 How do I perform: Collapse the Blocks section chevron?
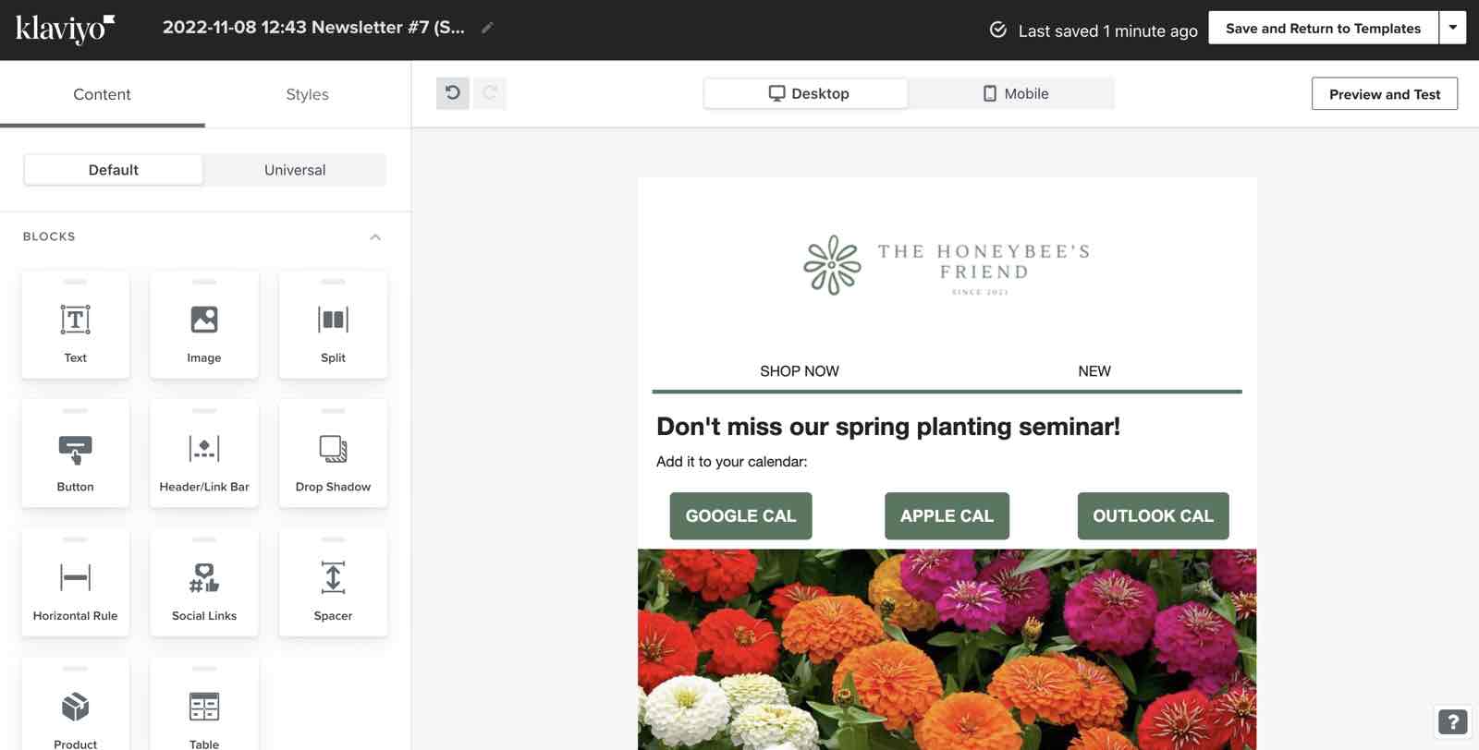(x=375, y=237)
